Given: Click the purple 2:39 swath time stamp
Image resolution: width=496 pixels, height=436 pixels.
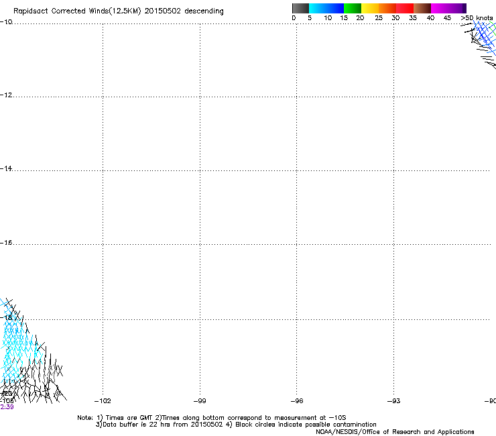Looking at the screenshot, I should point(7,407).
